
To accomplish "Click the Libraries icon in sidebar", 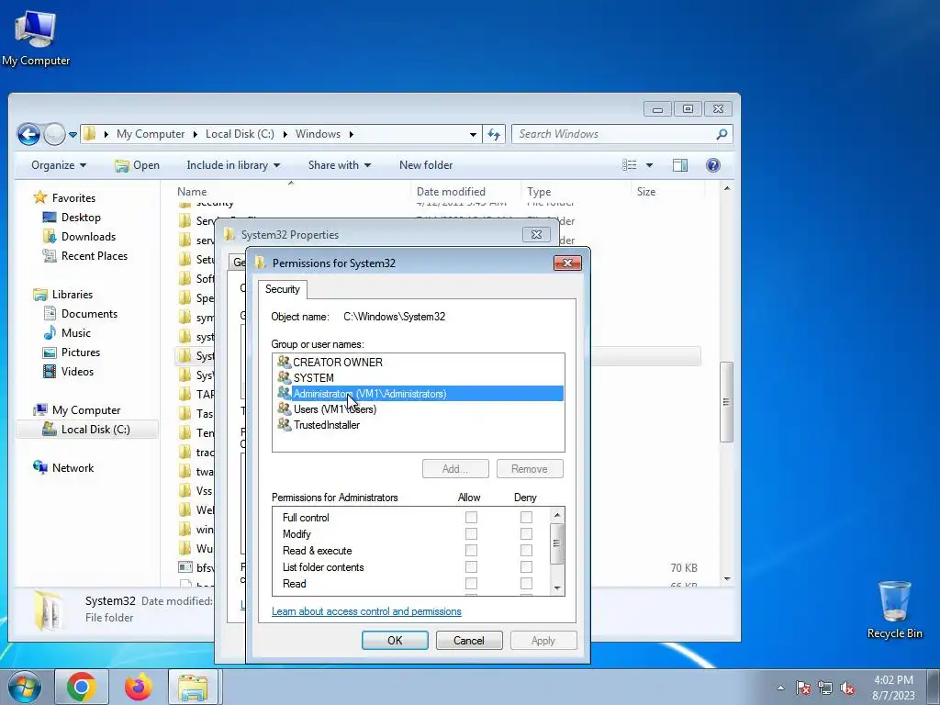I will pos(40,295).
